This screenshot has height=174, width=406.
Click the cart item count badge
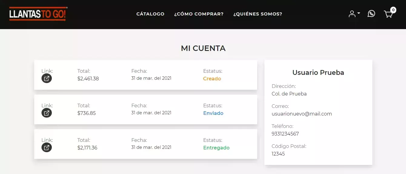click(393, 10)
